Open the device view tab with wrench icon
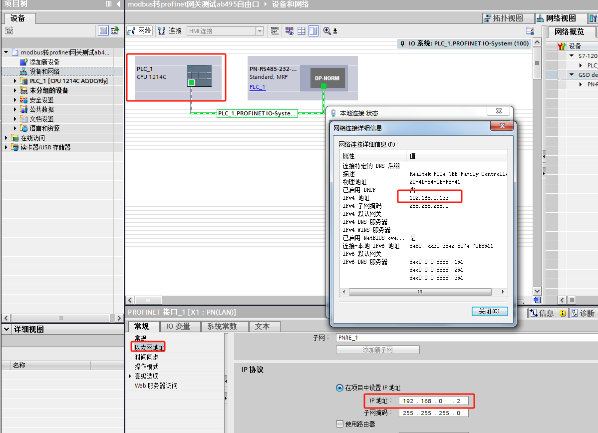Screen dimensions: 598x433 [x=593, y=18]
